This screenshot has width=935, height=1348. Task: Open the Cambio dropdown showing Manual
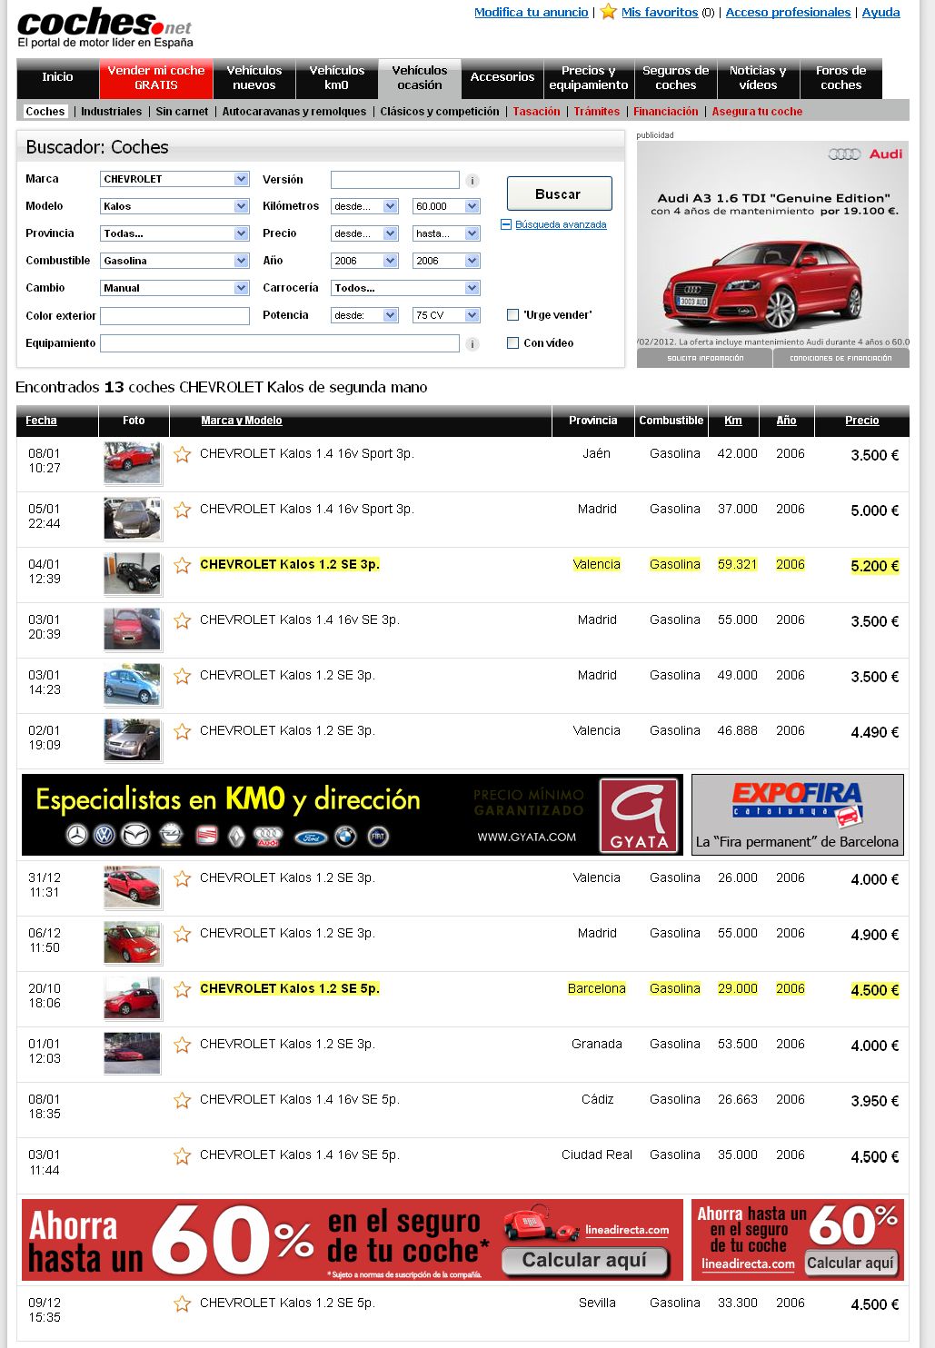coord(174,288)
